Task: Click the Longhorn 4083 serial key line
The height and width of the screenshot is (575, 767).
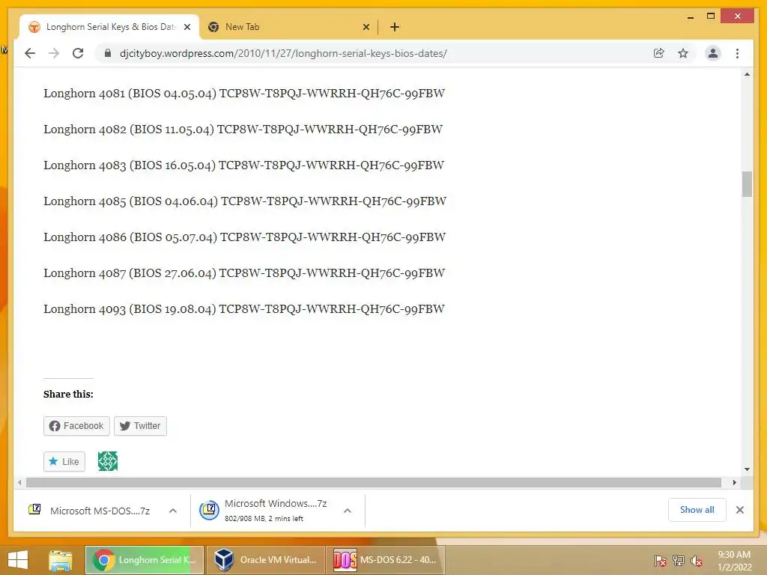Action: pos(243,165)
